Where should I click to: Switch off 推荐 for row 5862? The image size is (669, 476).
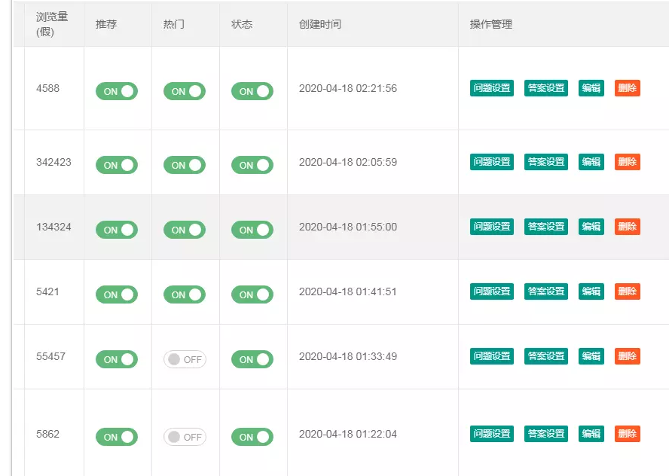(117, 437)
